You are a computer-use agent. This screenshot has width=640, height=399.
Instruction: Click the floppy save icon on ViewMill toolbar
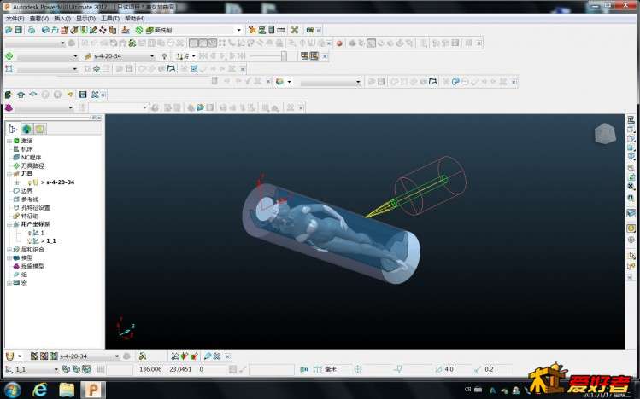point(83,95)
